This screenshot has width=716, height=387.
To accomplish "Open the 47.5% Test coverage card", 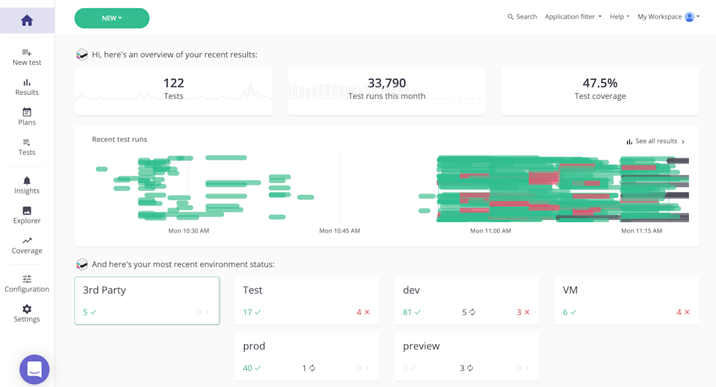I will click(600, 91).
